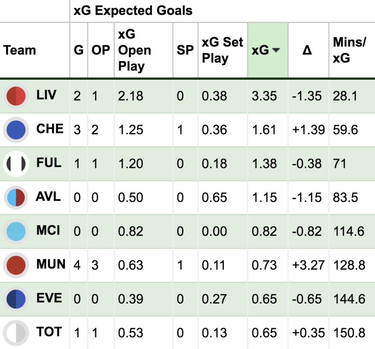Screen dimensions: 375x349
Task: Click the Fulham striped team badge
Action: (x=16, y=164)
